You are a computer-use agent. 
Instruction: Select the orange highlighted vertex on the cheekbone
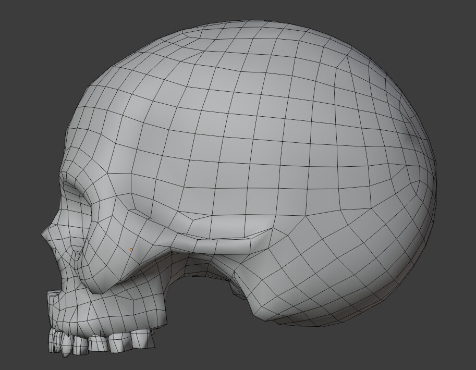130,250
